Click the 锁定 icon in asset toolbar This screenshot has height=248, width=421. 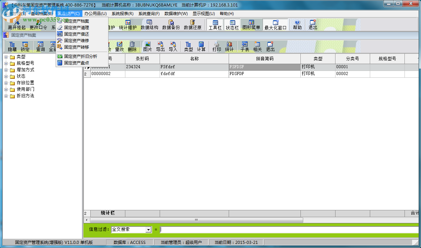click(25, 47)
